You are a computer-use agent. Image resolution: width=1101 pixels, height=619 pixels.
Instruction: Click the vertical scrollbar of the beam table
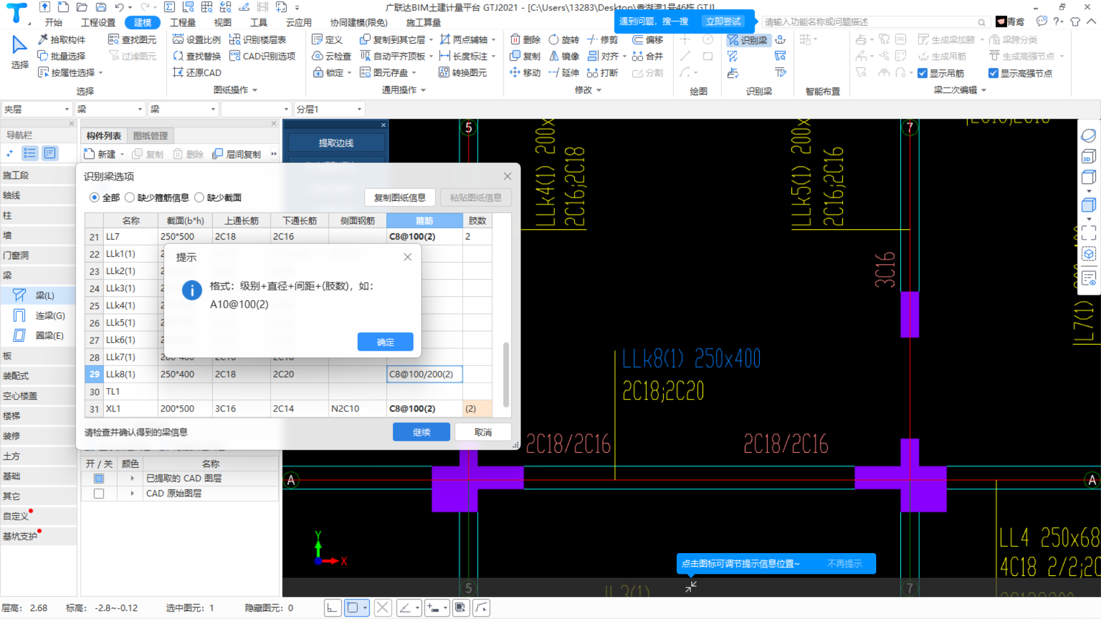506,375
